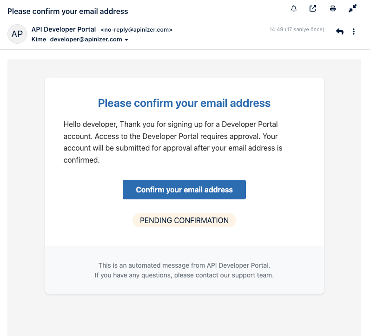The image size is (370, 336).
Task: Expand recipient details dropdown arrow
Action: tap(126, 40)
